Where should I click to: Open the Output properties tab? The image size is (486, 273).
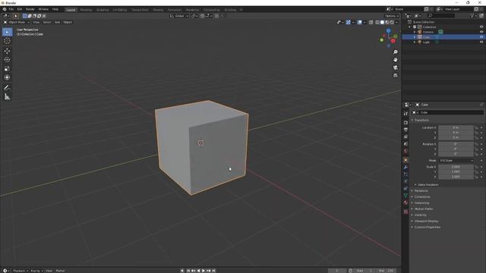pos(406,130)
